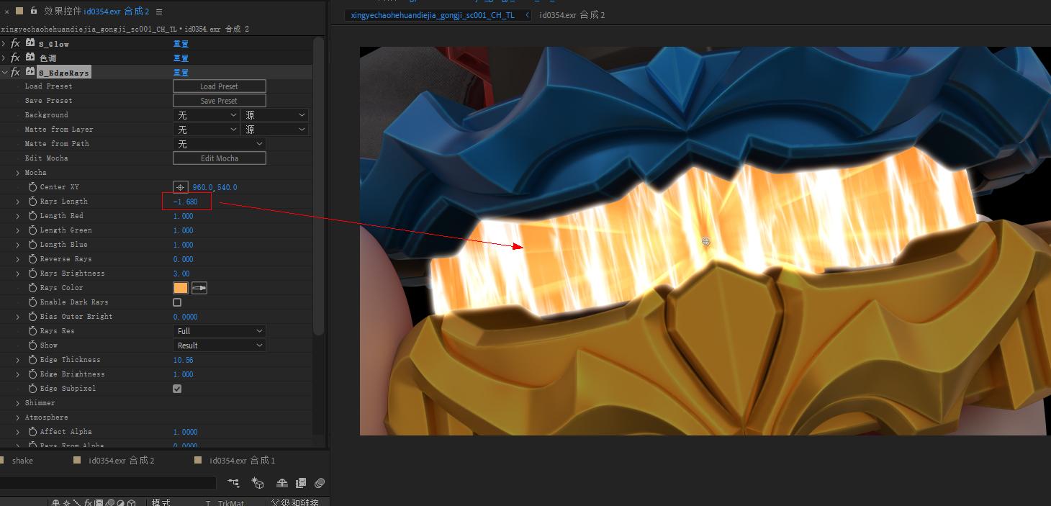
Task: Click the timeline search field
Action: pos(108,483)
